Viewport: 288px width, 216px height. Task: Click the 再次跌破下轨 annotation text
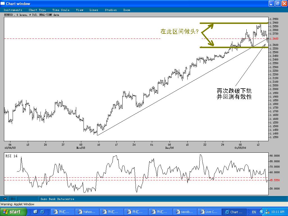tap(234, 91)
